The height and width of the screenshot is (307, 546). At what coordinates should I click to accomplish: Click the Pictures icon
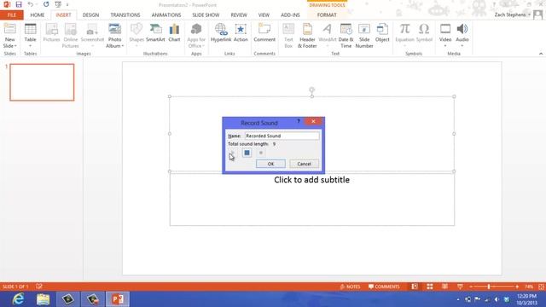51,29
